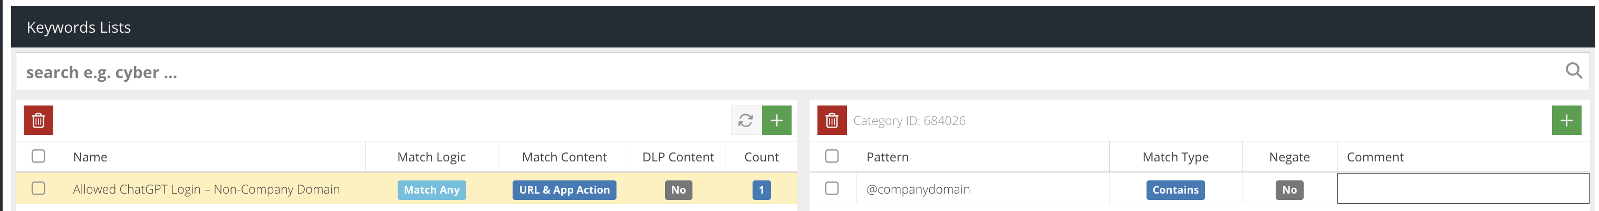Screen dimensions: 1599x211
Task: Delete selected patterns with the trash icon beside Category ID
Action: [x=832, y=120]
